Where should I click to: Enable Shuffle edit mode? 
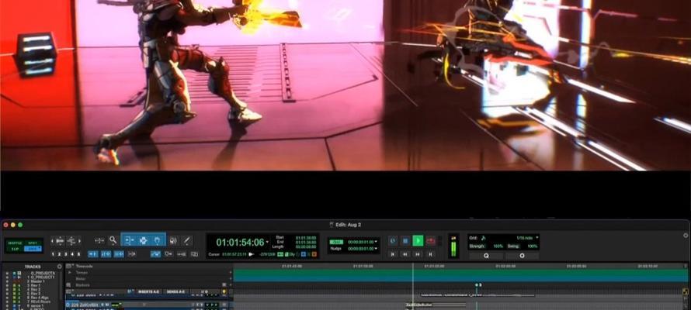coord(15,243)
